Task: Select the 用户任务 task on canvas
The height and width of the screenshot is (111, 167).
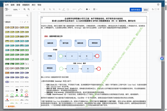Action: tap(65, 43)
